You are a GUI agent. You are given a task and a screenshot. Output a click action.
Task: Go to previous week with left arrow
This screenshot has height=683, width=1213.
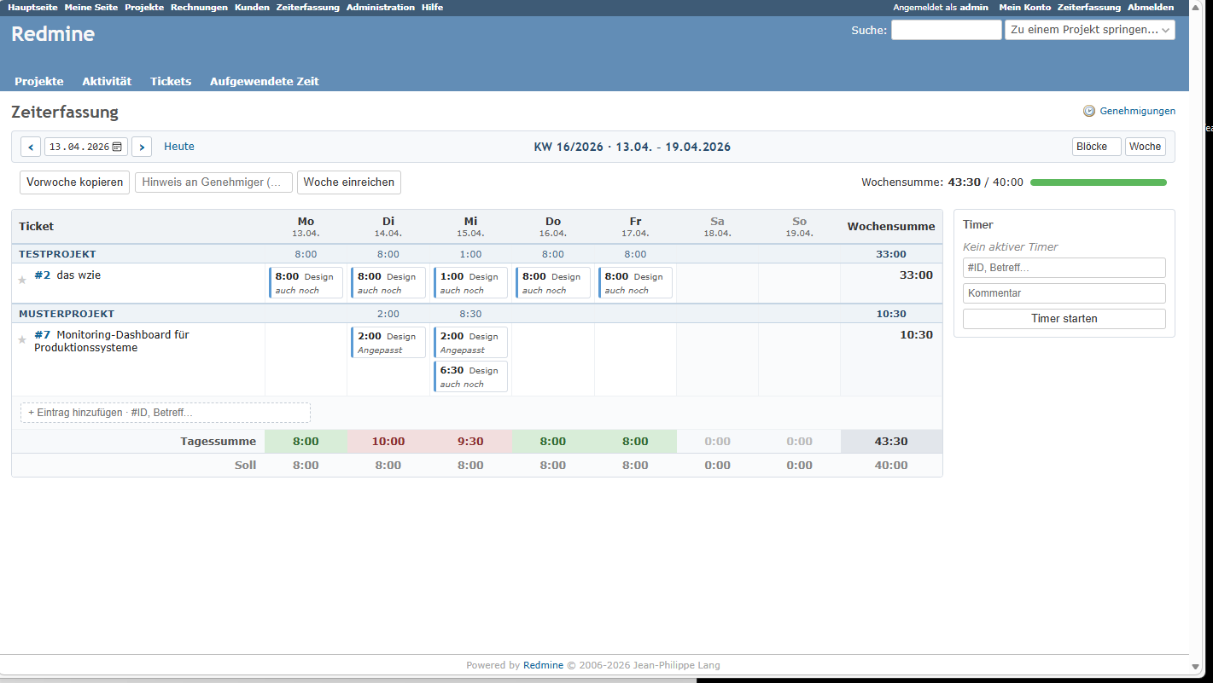pos(30,146)
